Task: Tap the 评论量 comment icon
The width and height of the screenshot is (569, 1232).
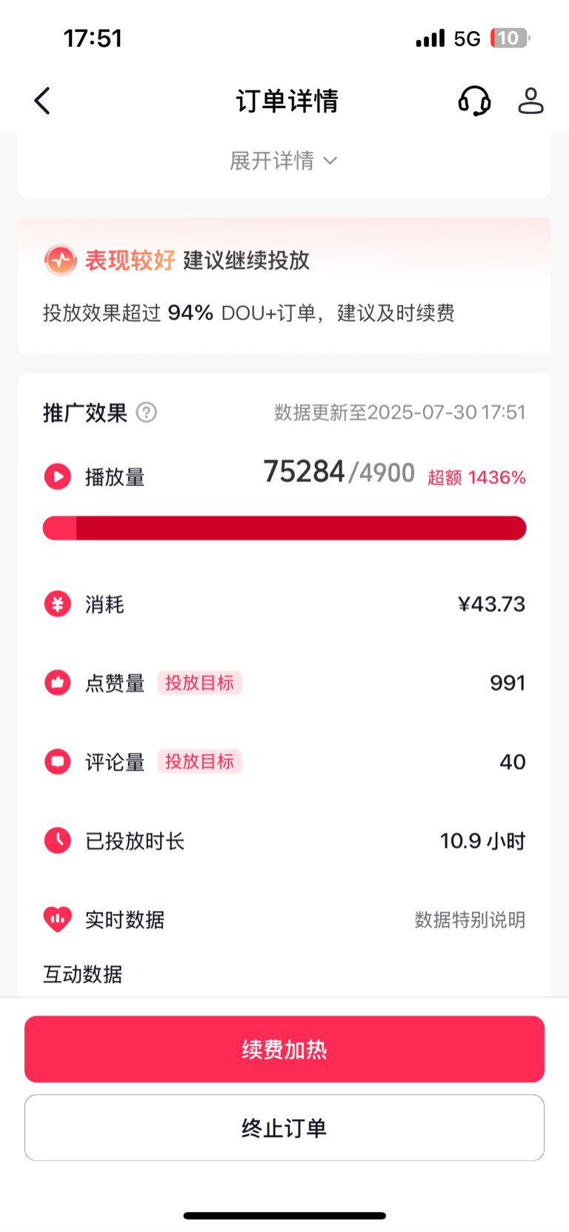Action: (58, 762)
